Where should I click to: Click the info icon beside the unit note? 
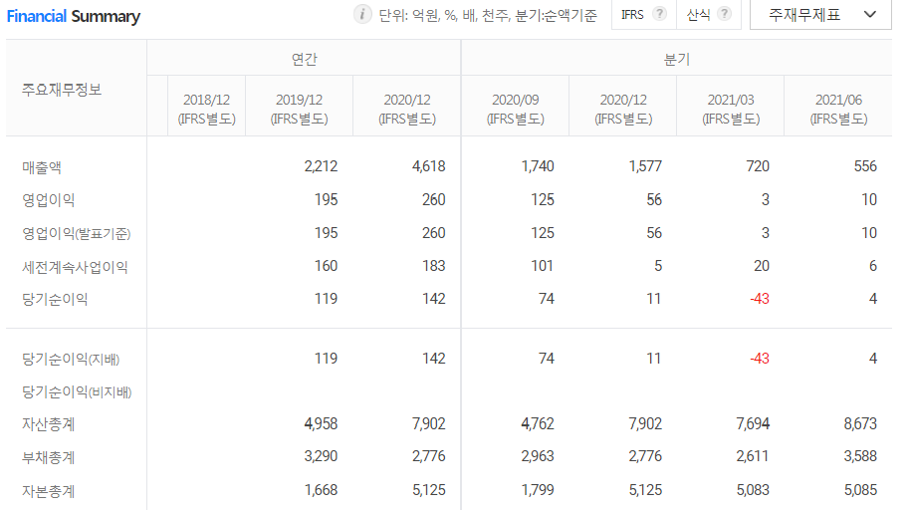point(362,14)
